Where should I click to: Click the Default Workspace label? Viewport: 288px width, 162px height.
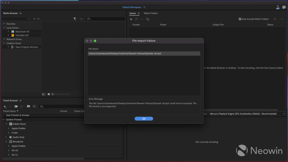pos(132,7)
